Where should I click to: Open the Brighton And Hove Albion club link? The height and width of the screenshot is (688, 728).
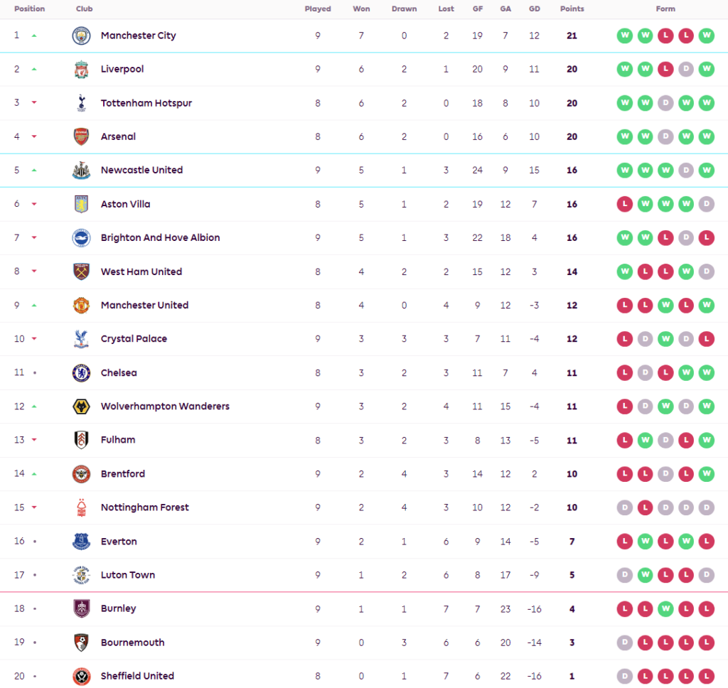click(x=160, y=237)
